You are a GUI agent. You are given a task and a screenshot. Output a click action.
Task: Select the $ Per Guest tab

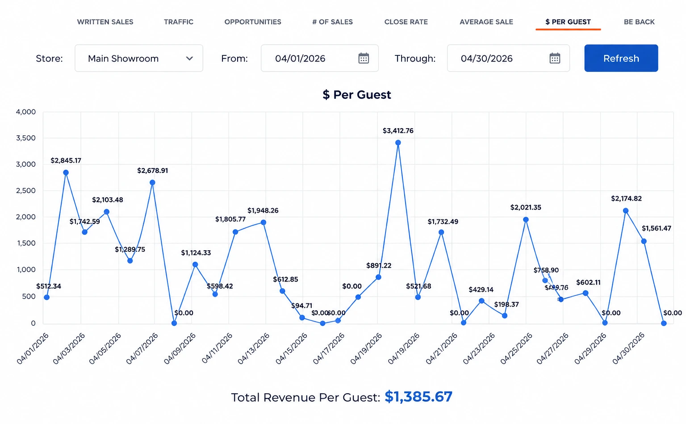point(568,22)
